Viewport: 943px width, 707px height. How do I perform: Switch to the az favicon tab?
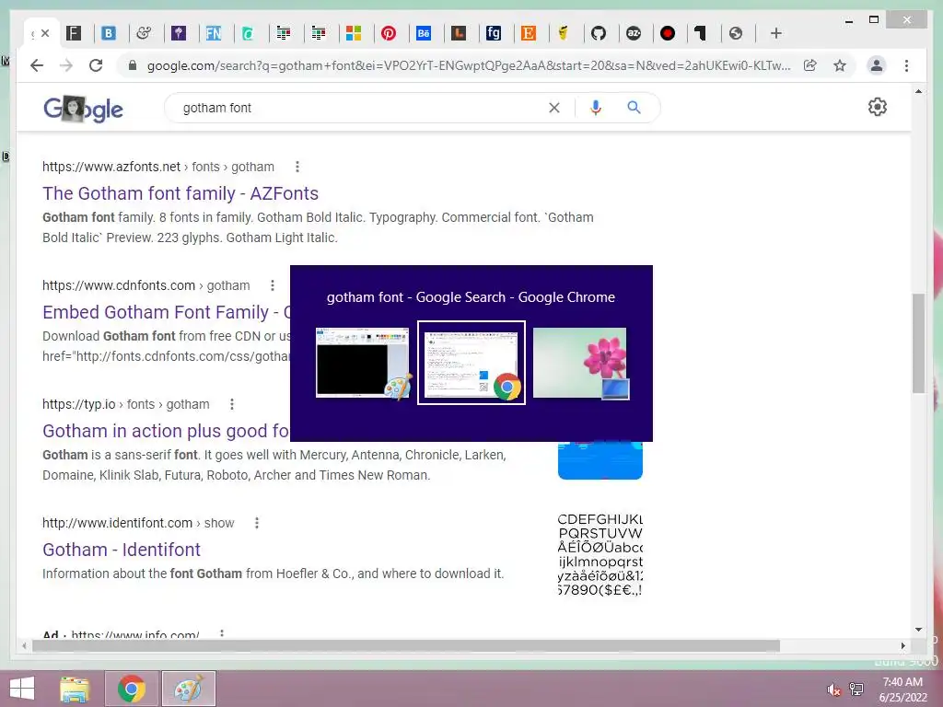(634, 33)
